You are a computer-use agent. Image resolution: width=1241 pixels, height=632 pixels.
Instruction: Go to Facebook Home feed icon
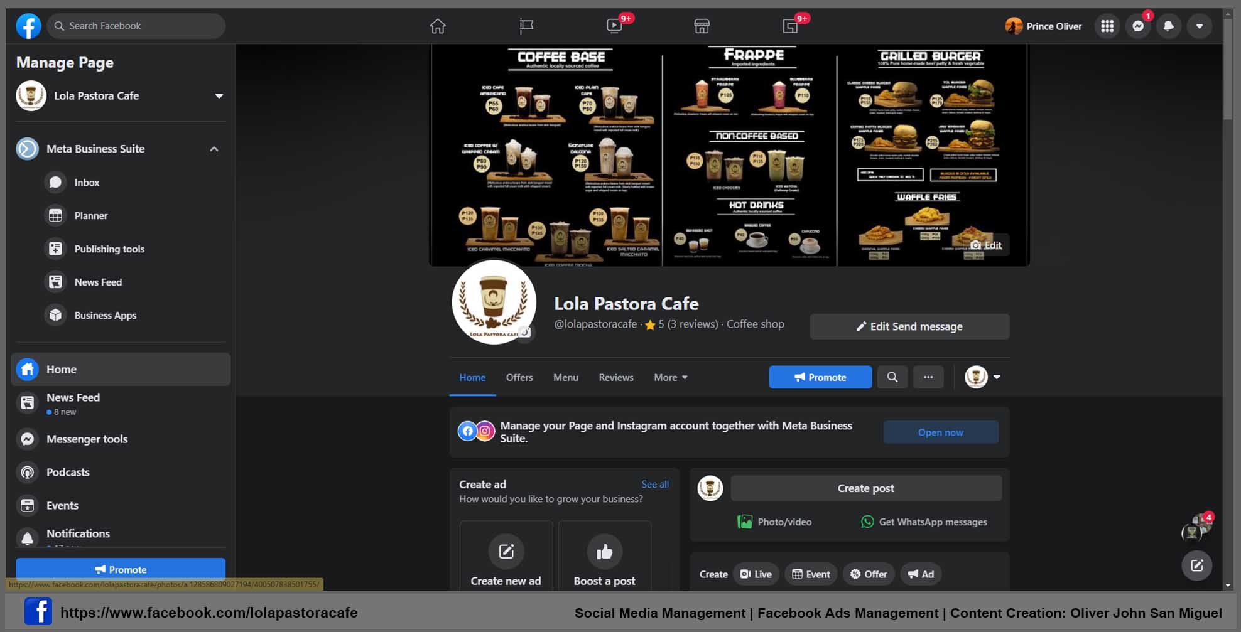(438, 26)
